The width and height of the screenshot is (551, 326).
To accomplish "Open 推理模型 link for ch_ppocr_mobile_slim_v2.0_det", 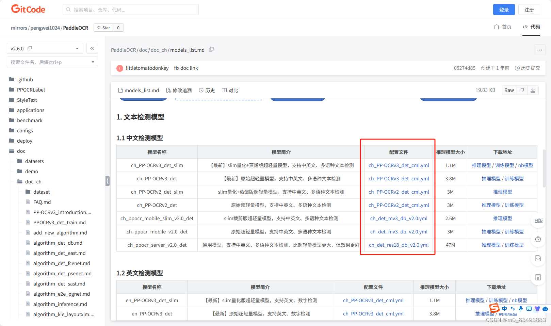I will point(502,218).
